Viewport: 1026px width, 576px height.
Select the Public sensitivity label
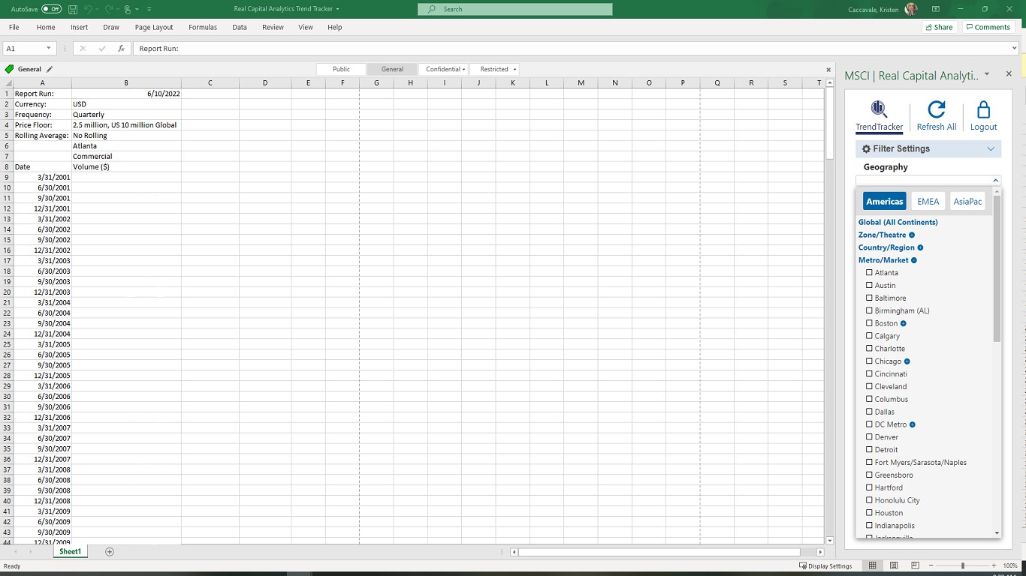[341, 69]
